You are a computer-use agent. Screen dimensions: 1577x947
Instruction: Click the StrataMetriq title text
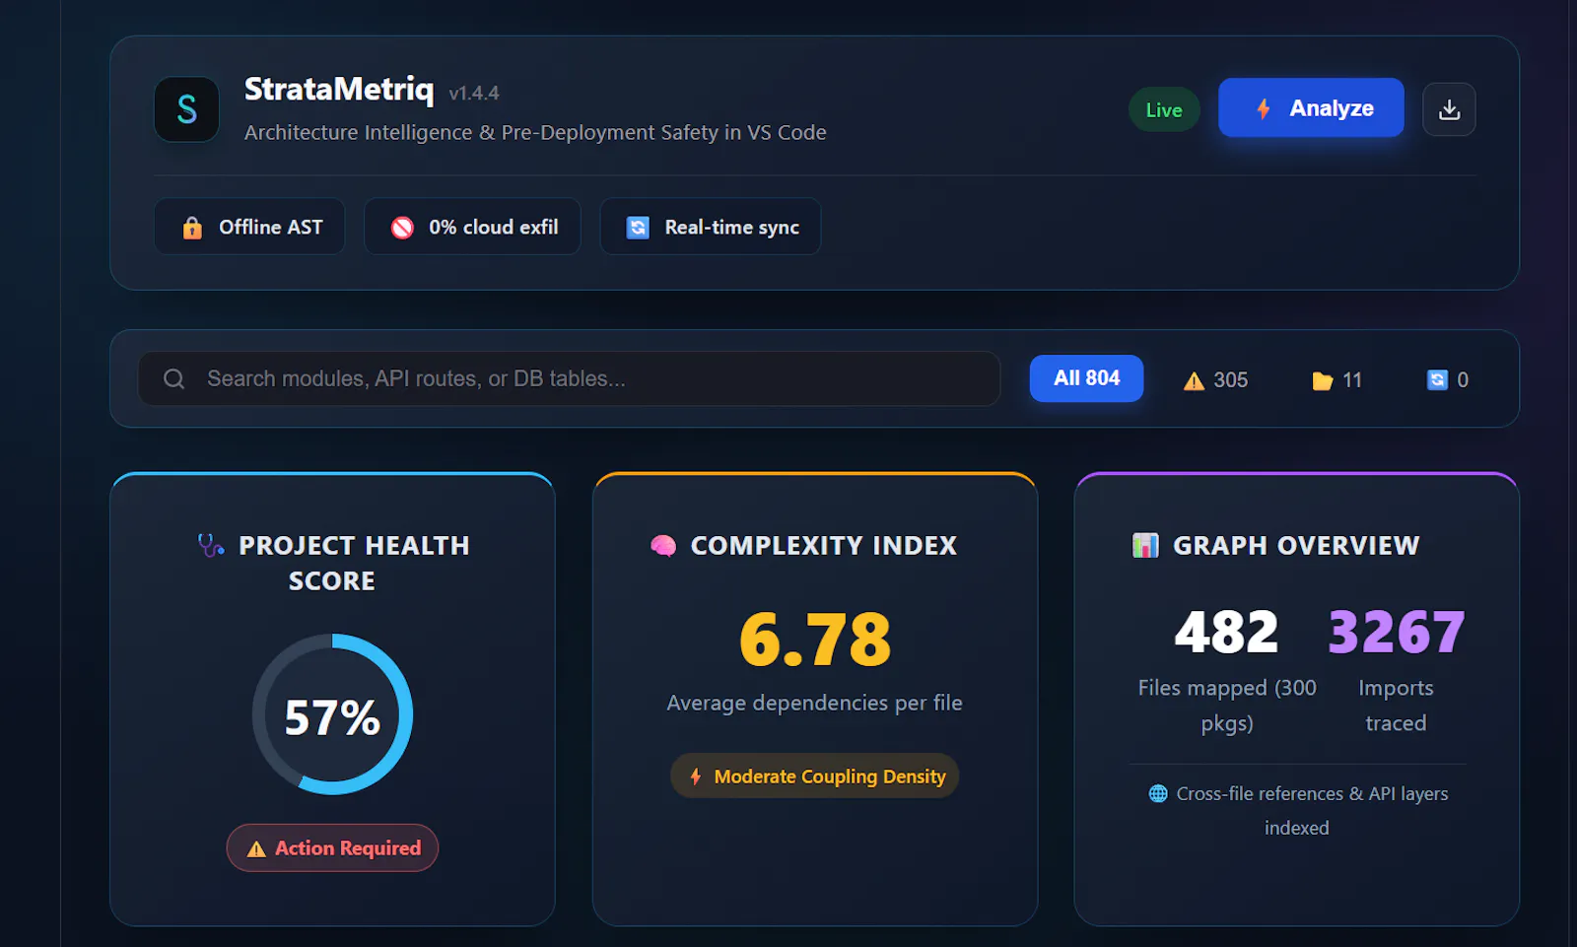pos(339,90)
